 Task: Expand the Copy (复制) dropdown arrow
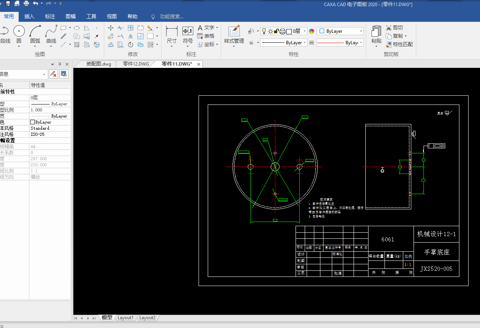pyautogui.click(x=405, y=36)
